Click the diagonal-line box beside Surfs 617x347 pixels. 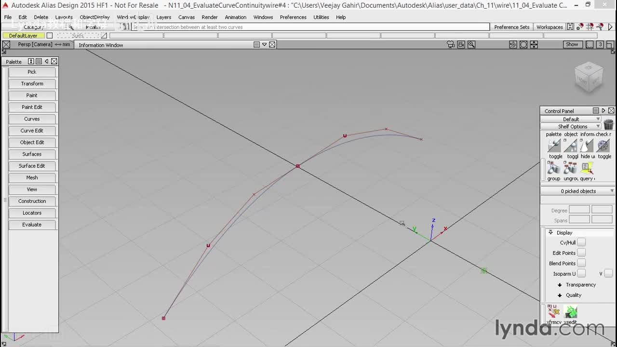[104, 36]
